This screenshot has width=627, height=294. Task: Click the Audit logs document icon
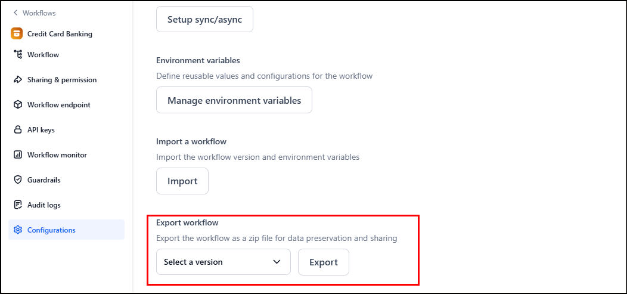point(17,205)
